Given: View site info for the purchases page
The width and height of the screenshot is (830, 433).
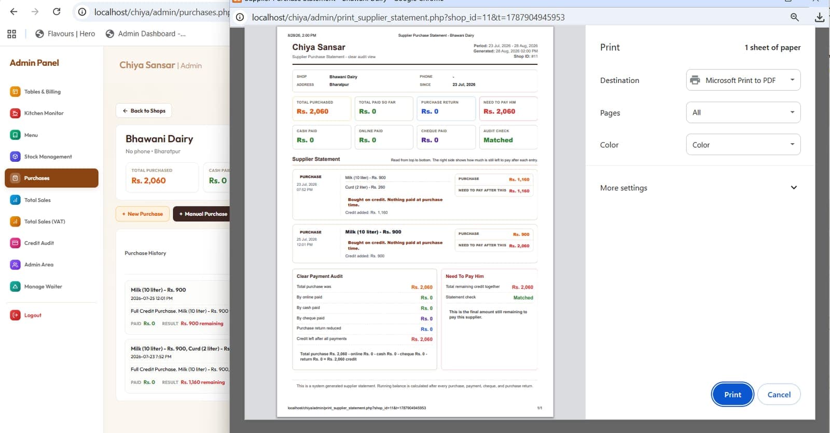Looking at the screenshot, I should [82, 11].
